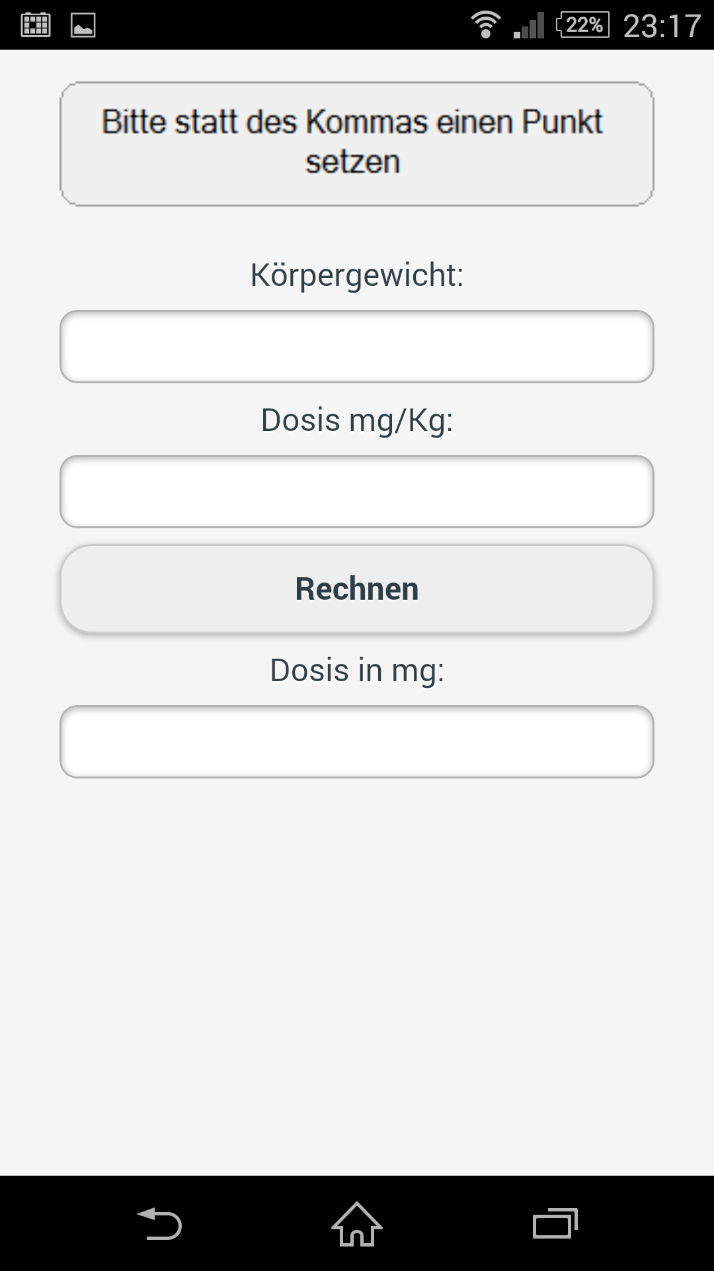Tap the image notification icon
The width and height of the screenshot is (714, 1271).
click(83, 25)
